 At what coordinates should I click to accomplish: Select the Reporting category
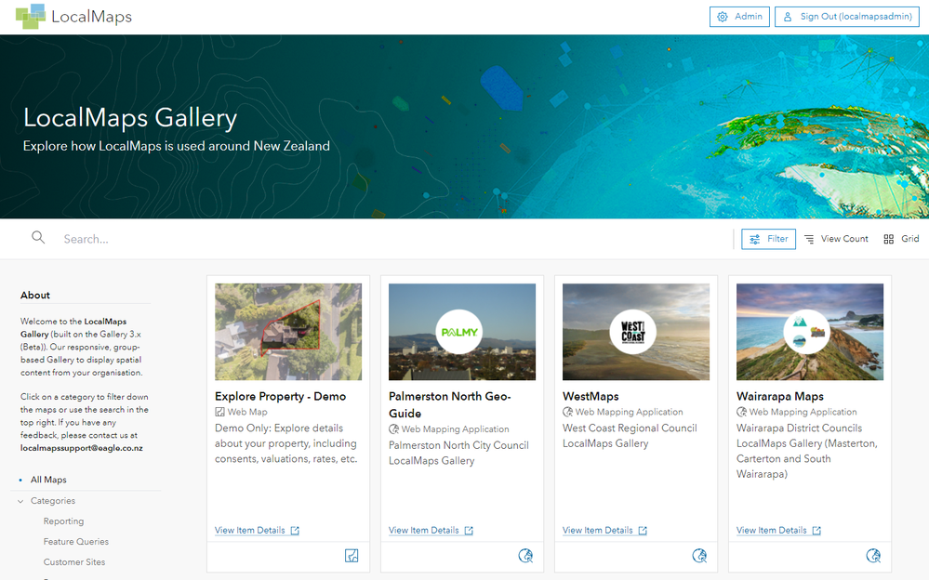coord(64,521)
